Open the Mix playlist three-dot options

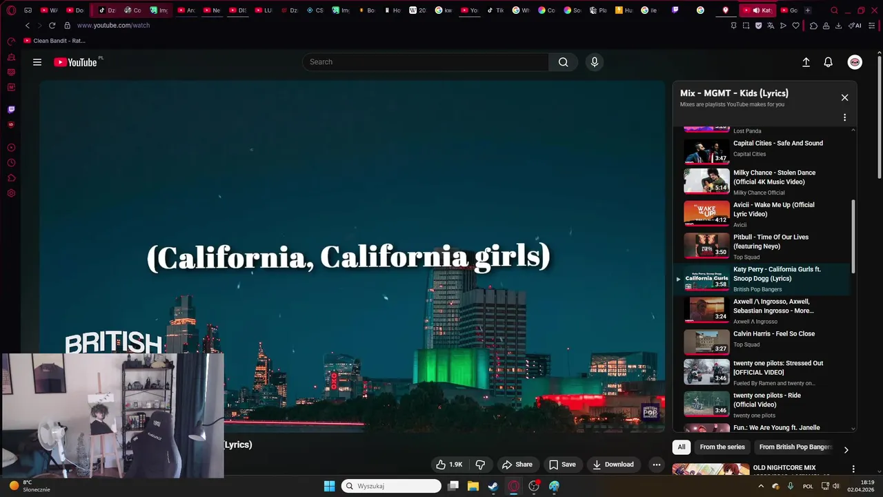point(844,117)
